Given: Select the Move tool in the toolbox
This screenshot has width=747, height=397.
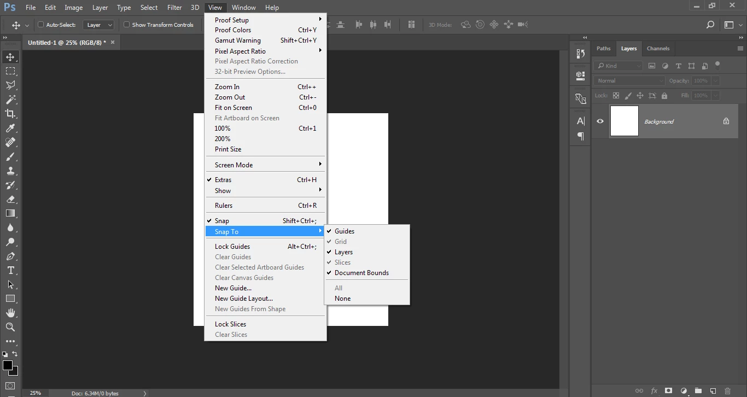Looking at the screenshot, I should point(10,57).
